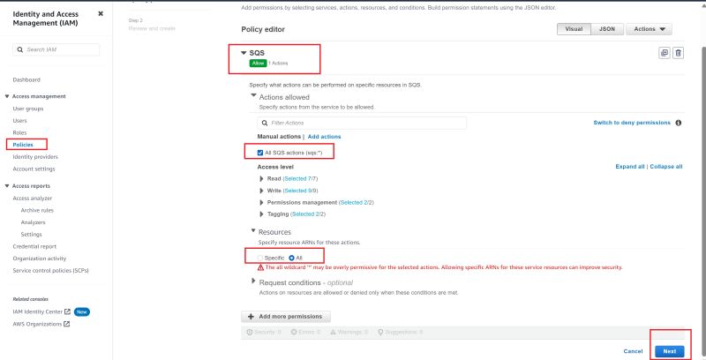Open Organization activity page

click(40, 259)
